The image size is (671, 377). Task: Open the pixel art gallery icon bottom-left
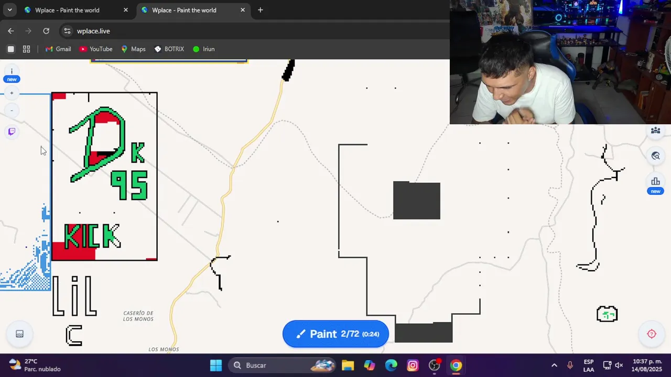[19, 334]
